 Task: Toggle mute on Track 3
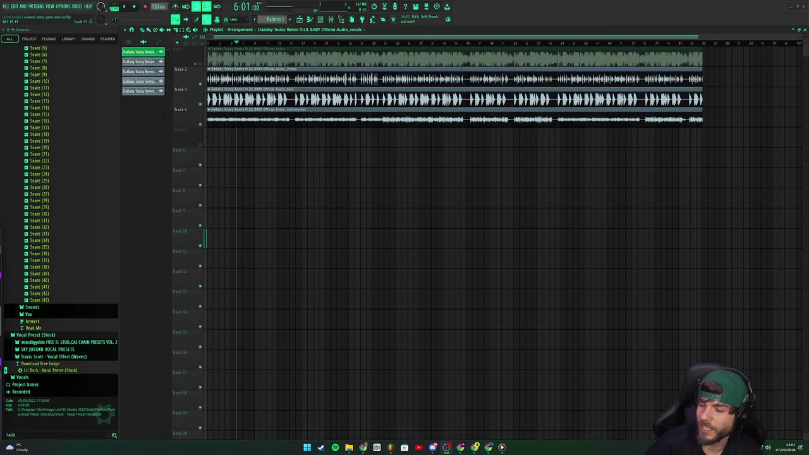(x=200, y=104)
